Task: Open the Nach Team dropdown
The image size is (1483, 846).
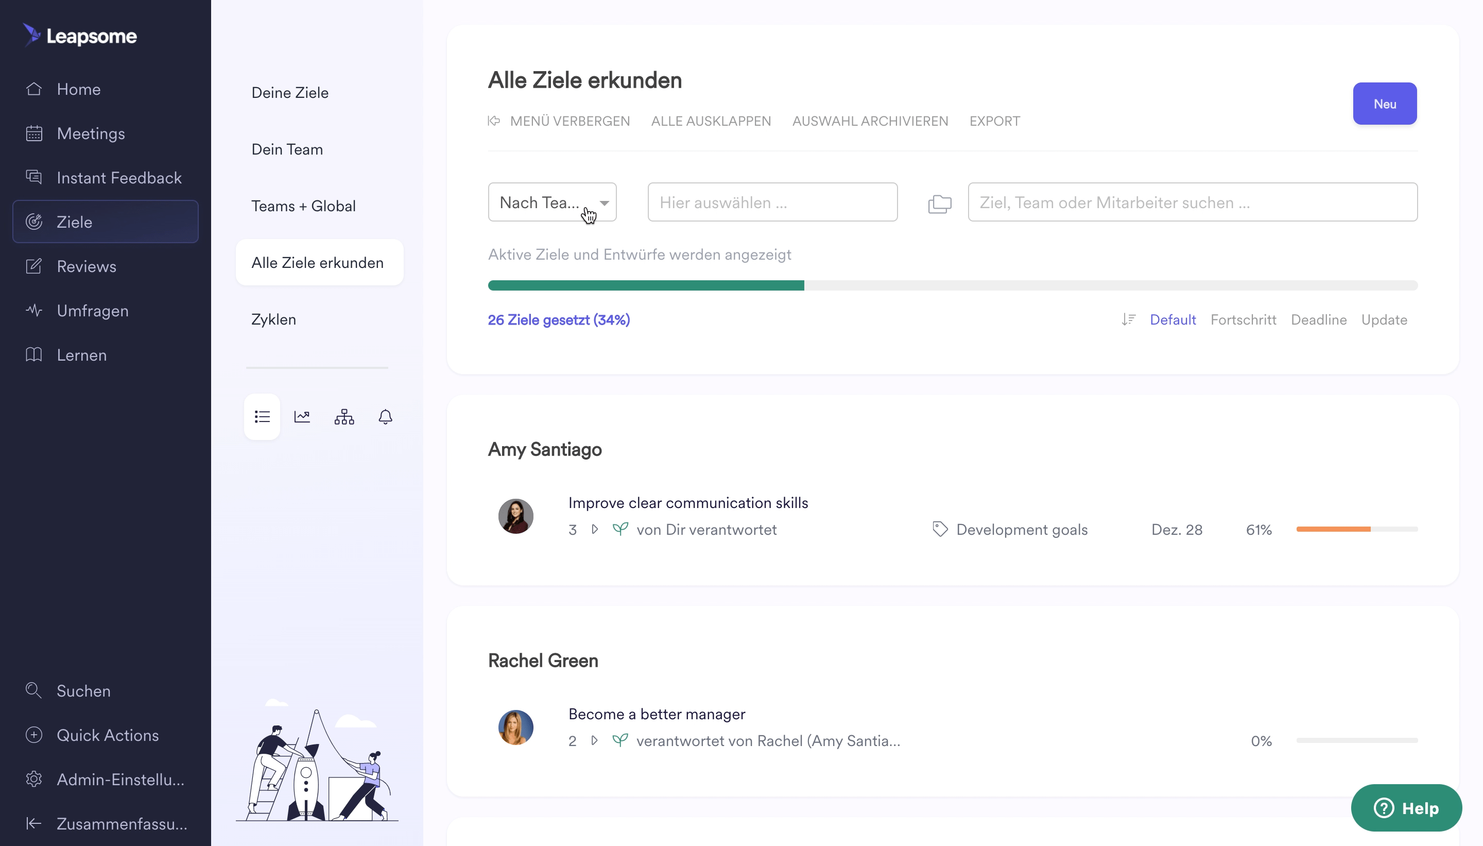Action: (551, 202)
